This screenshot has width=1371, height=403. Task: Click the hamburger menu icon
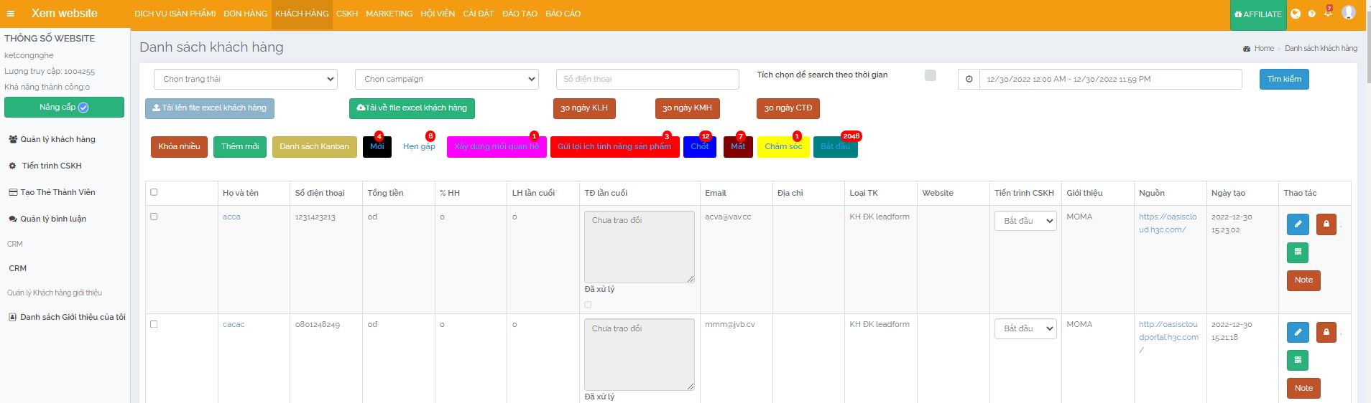click(10, 14)
